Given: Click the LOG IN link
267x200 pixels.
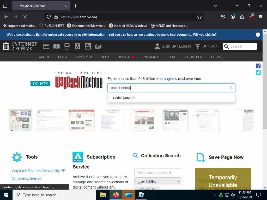Looking at the screenshot, I should click(185, 46).
